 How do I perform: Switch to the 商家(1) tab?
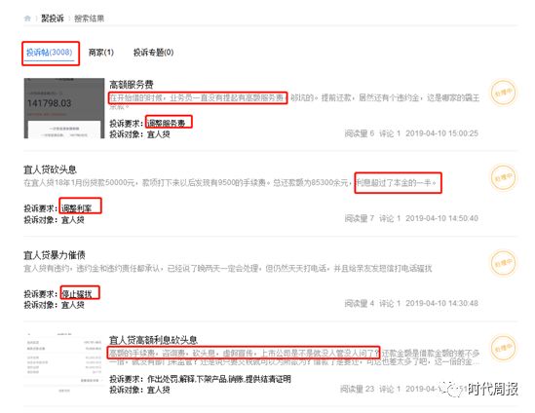(101, 53)
